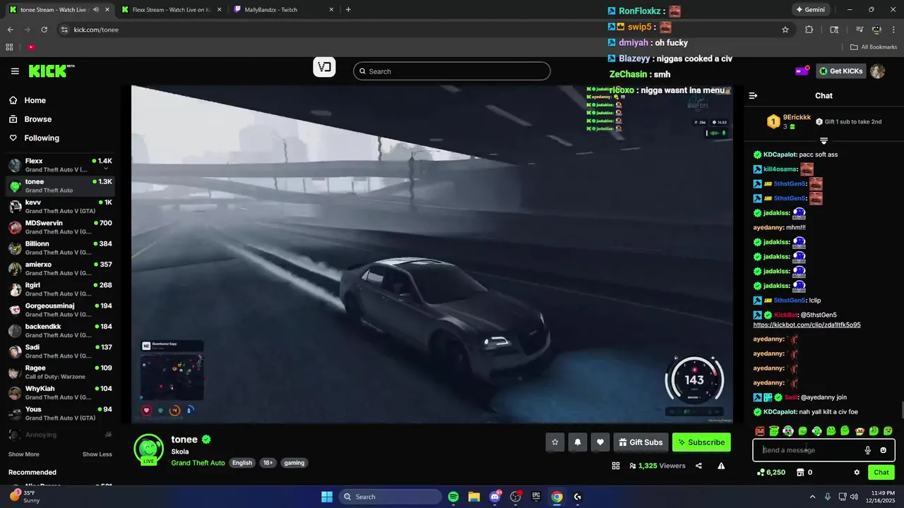The width and height of the screenshot is (904, 508).
Task: Activate the microphone icon in message box
Action: pos(867,450)
